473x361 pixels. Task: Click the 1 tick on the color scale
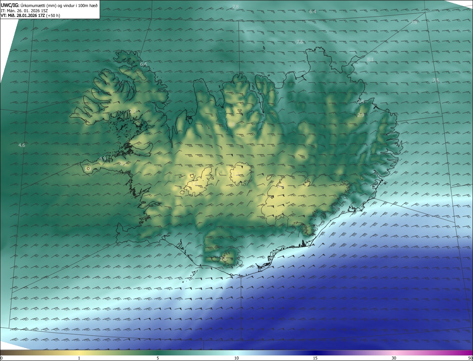click(79, 358)
